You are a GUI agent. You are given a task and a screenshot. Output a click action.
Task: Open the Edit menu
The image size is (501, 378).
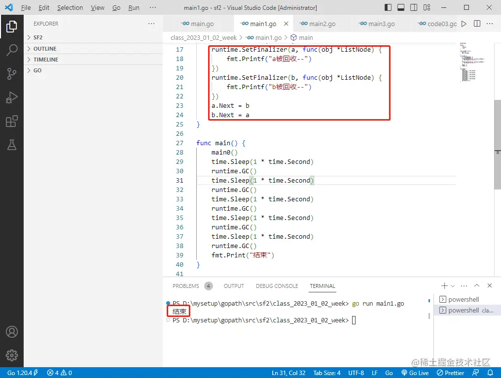coord(44,7)
